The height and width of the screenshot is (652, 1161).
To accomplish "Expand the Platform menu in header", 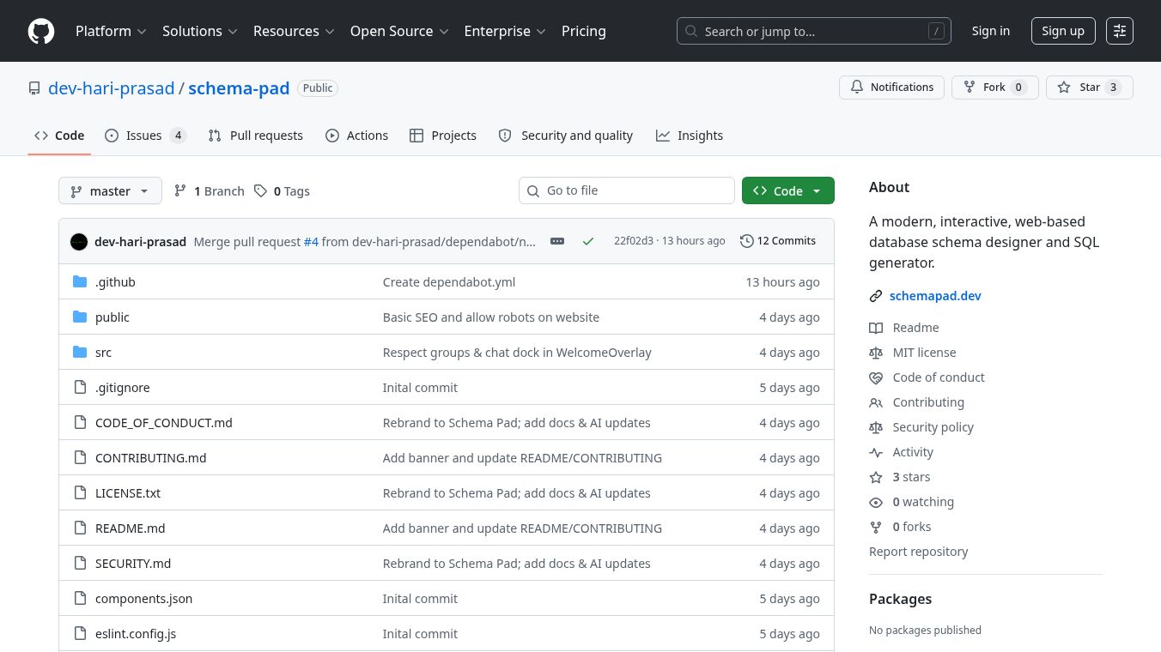I will click(111, 31).
